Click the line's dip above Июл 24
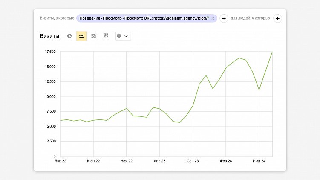 259,90
